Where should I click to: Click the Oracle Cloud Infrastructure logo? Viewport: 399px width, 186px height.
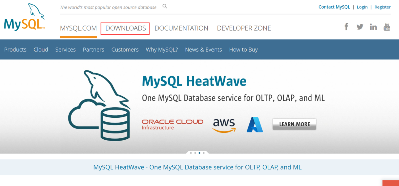(172, 125)
